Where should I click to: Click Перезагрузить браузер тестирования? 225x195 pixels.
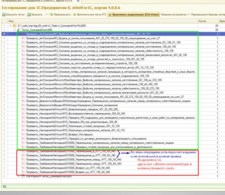(208, 15)
